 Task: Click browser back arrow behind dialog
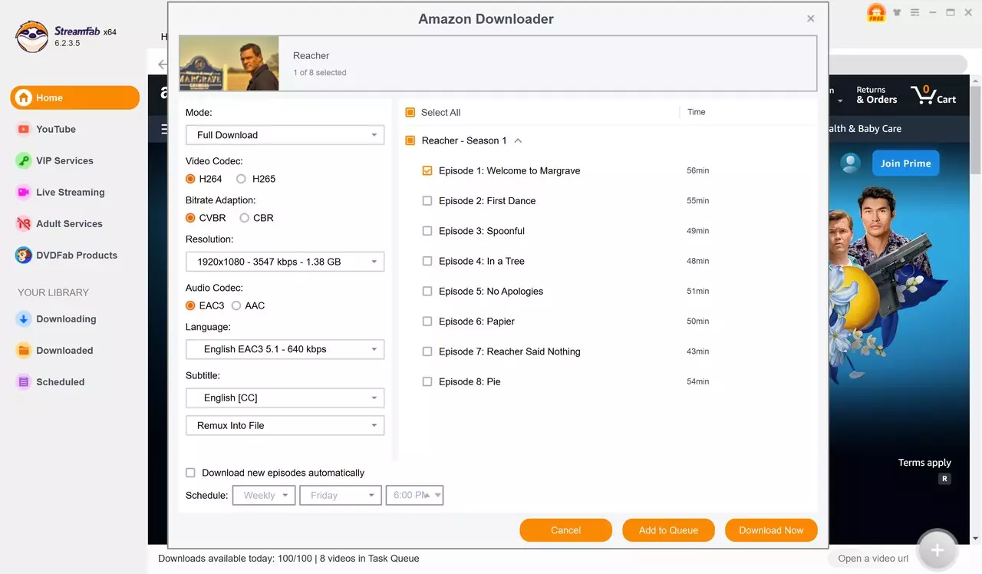[162, 64]
